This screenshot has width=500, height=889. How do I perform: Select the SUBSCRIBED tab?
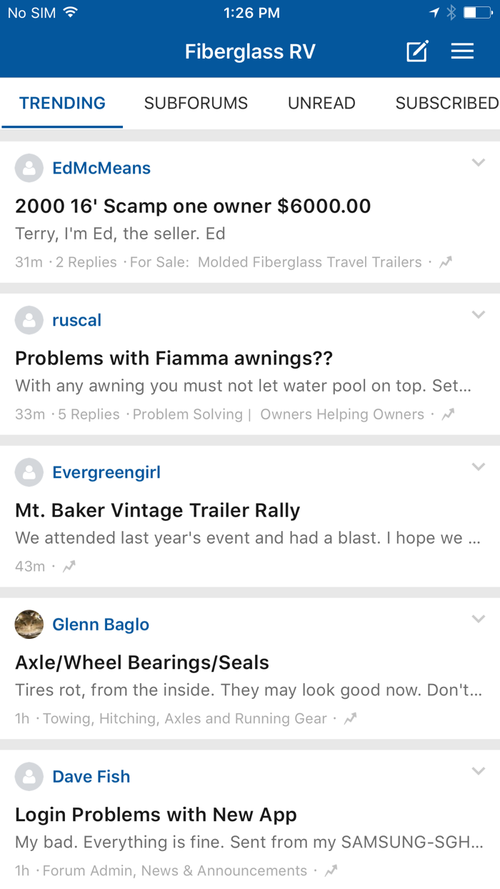447,103
